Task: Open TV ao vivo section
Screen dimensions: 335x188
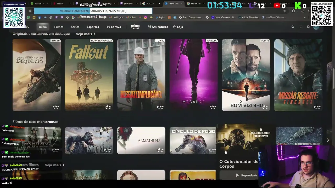Action: pos(114,27)
